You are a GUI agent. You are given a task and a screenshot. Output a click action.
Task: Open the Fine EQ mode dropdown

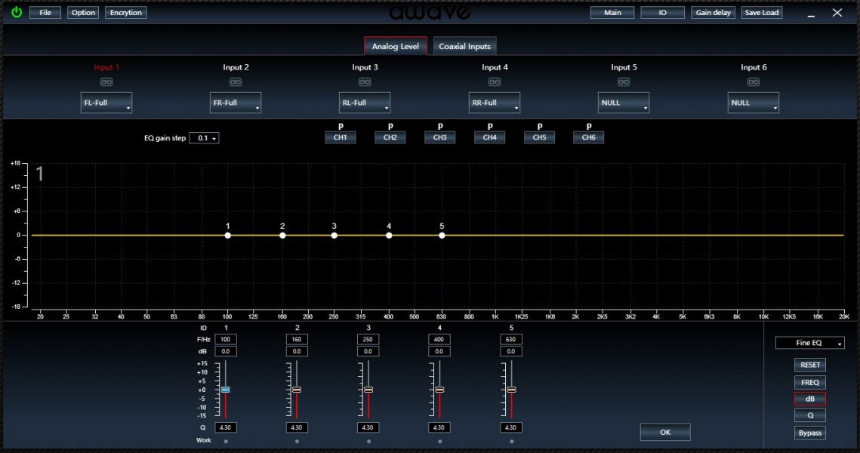click(809, 343)
